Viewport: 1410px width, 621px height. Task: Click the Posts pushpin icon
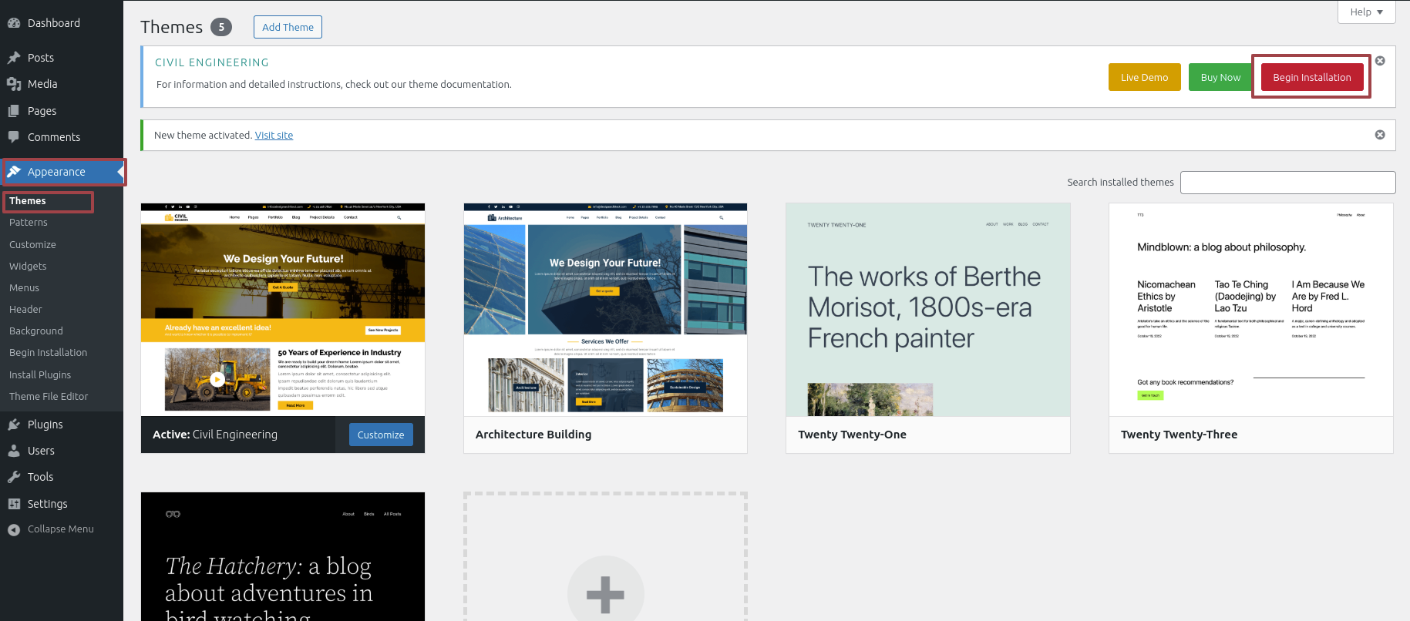(14, 58)
